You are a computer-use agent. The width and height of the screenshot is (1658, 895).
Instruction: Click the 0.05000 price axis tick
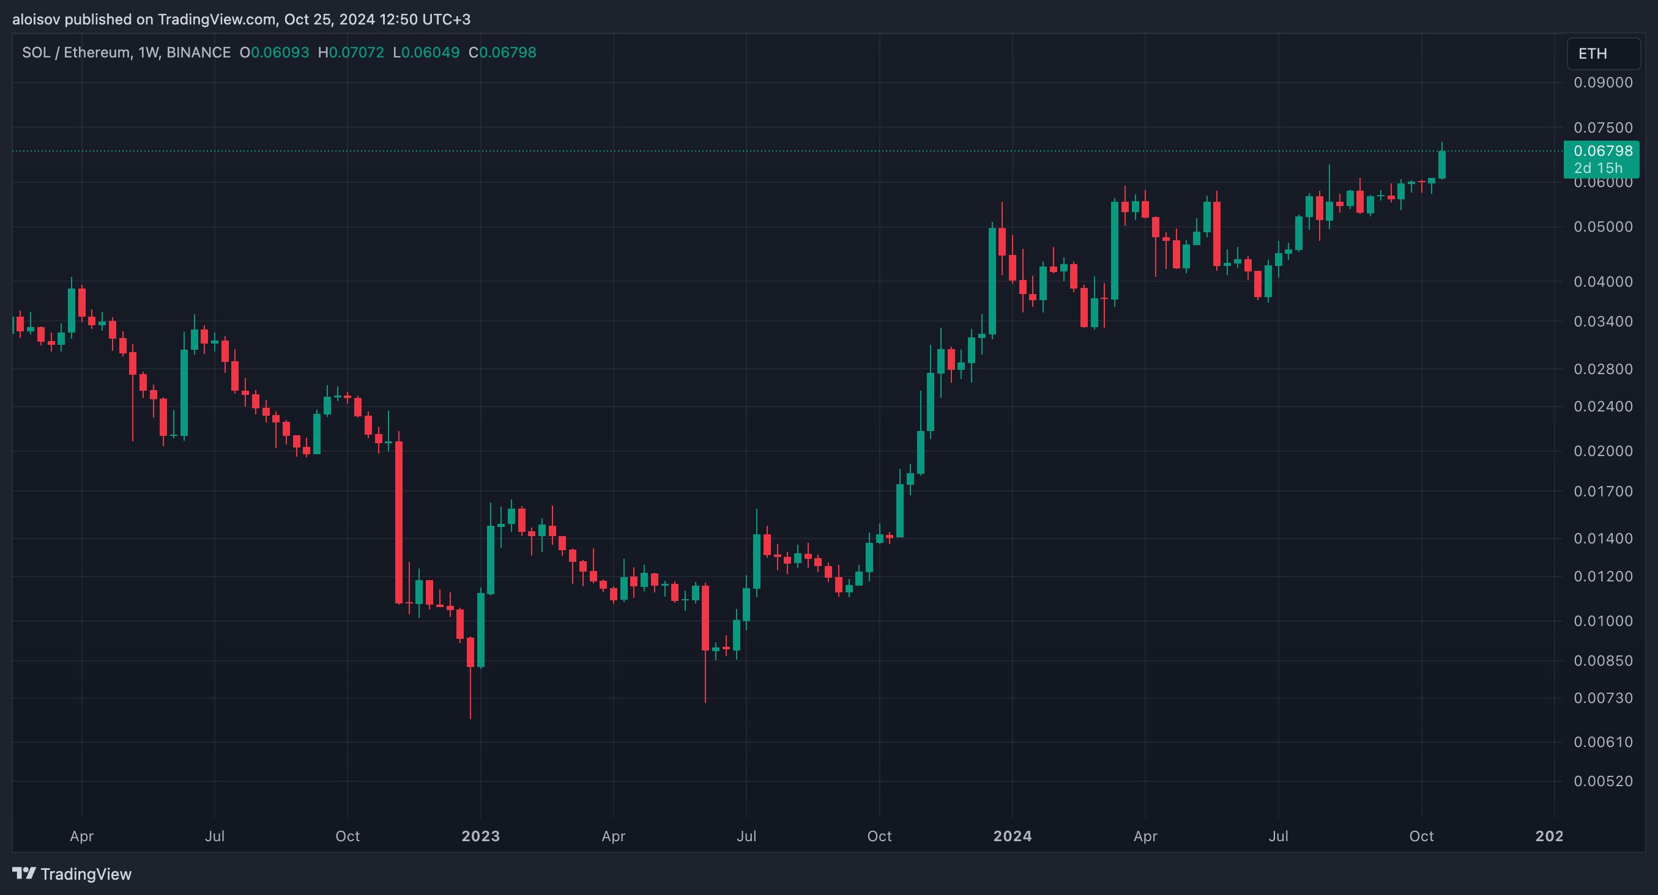coord(1603,227)
